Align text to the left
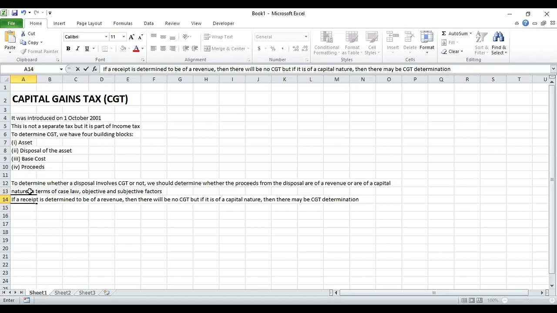 coord(154,49)
